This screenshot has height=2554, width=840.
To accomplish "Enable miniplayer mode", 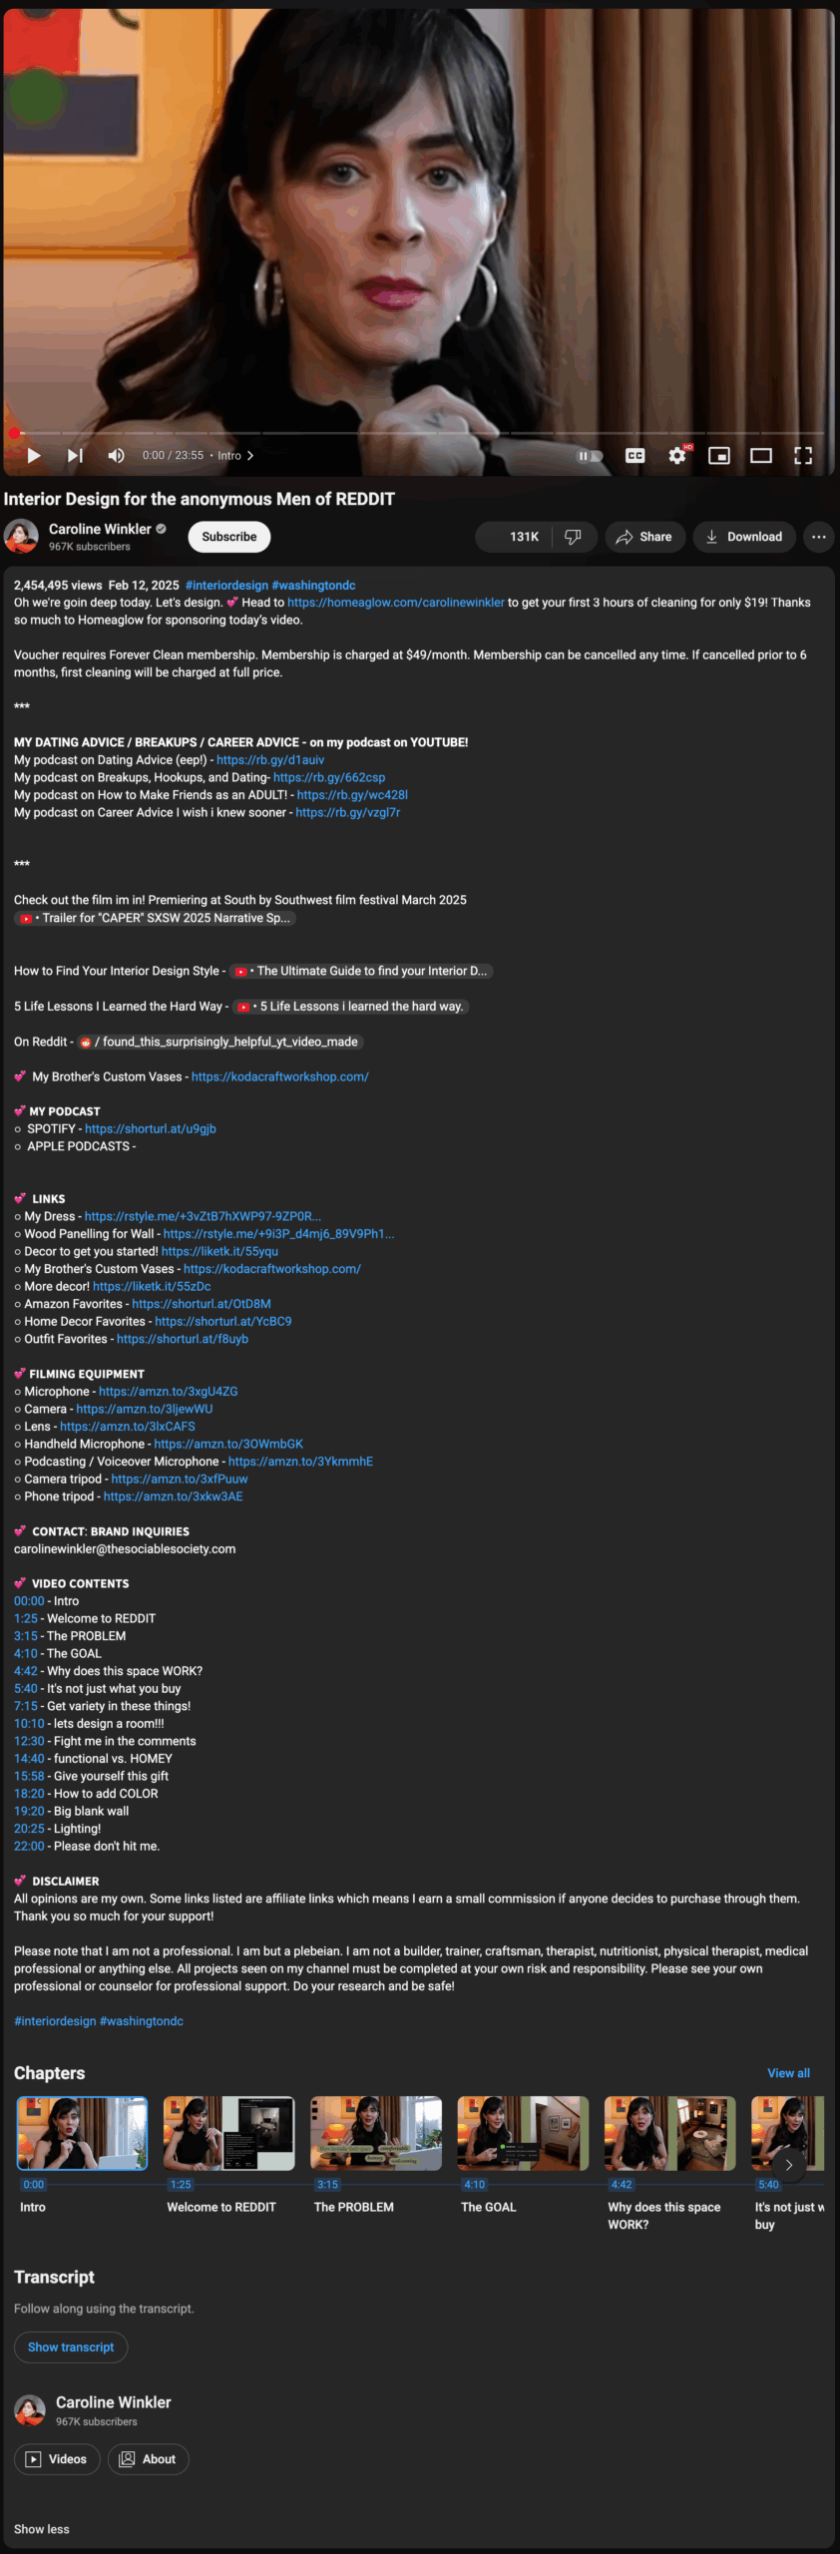I will click(719, 455).
